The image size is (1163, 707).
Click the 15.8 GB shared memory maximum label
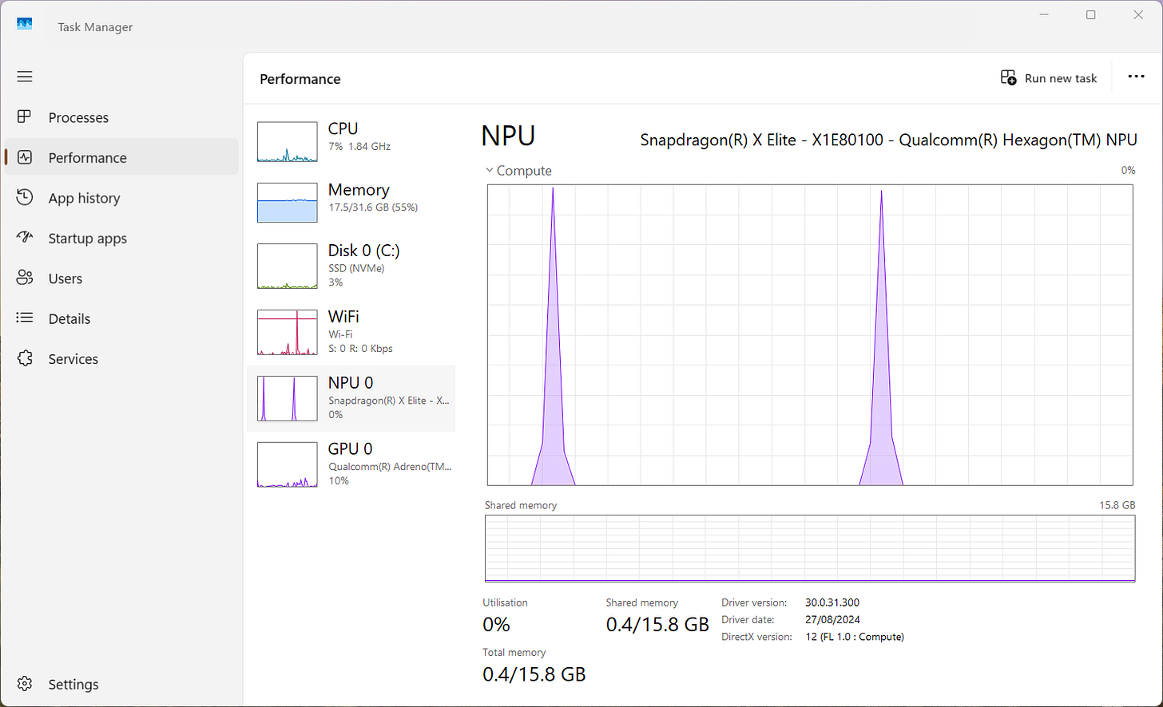coord(1117,505)
